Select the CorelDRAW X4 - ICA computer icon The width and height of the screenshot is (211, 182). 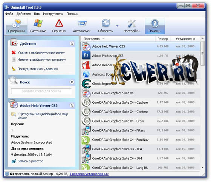coord(86,149)
